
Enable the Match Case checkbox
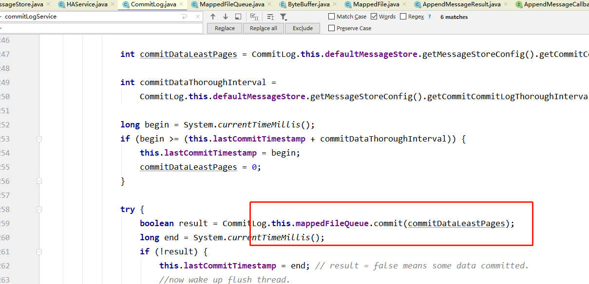[332, 17]
